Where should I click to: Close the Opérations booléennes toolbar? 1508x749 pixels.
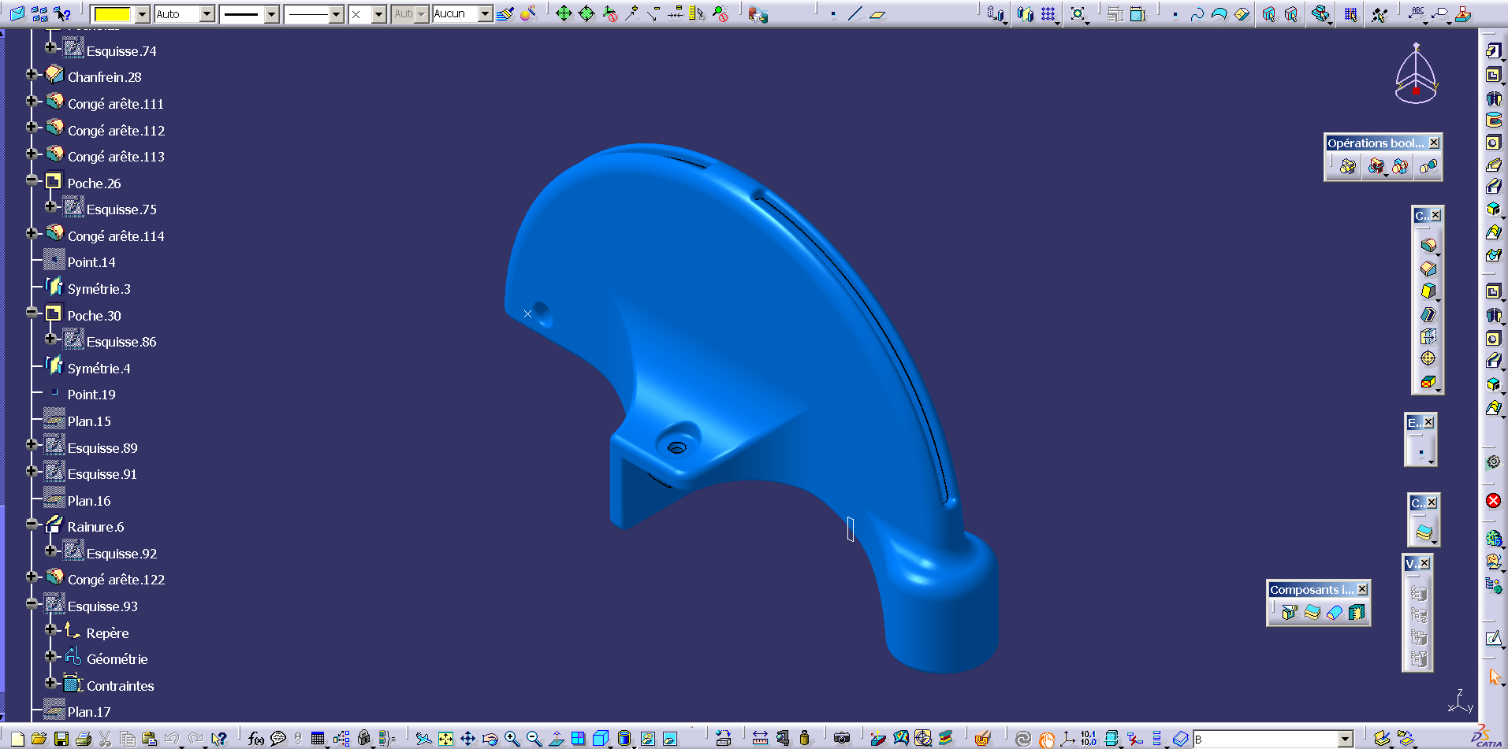(1434, 143)
